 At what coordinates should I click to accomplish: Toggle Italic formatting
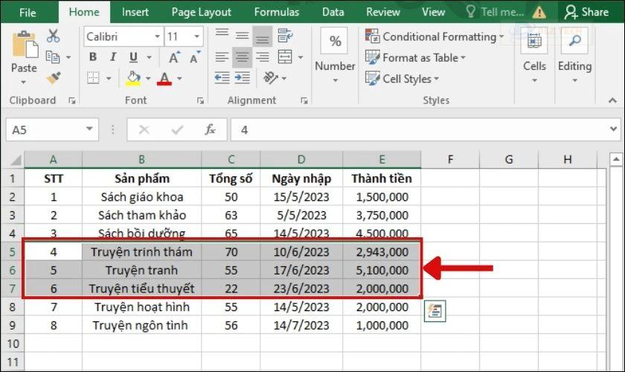pos(113,57)
